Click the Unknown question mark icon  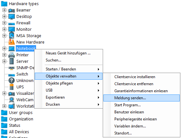(x=12, y=80)
